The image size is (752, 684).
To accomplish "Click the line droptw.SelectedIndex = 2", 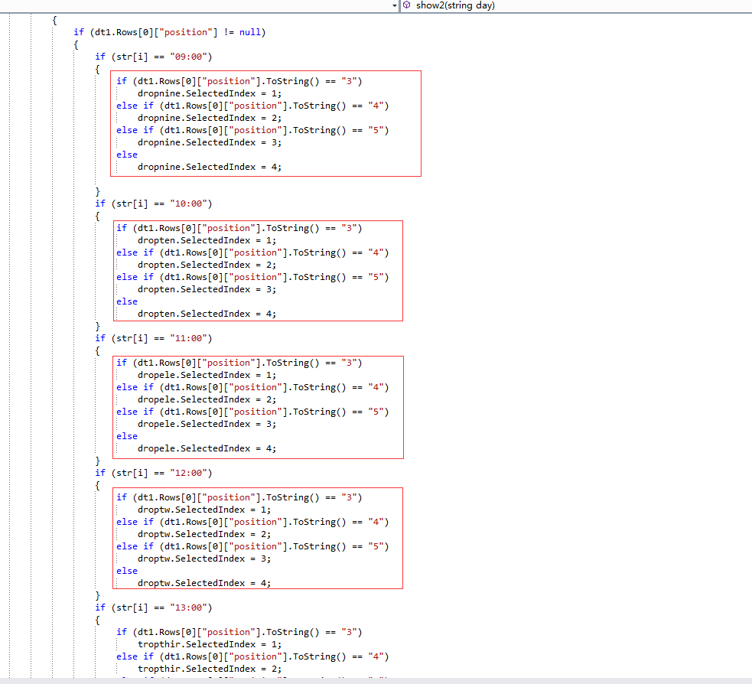I will click(x=203, y=534).
